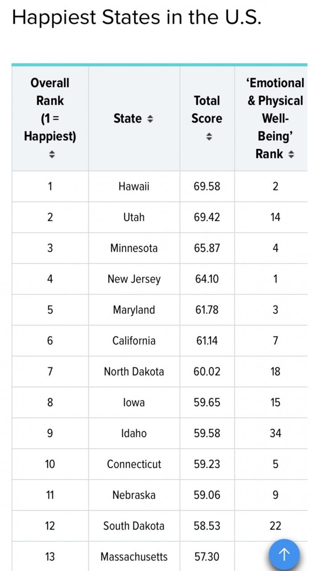Click the Overall Rank column header
This screenshot has height=571, width=319.
pyautogui.click(x=50, y=109)
